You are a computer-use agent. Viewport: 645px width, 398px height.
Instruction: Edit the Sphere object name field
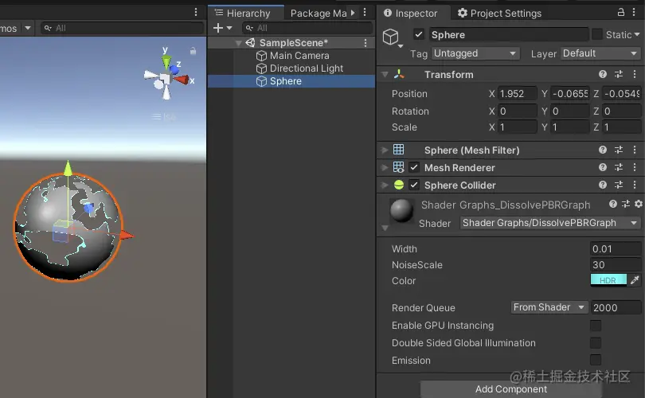pyautogui.click(x=508, y=34)
